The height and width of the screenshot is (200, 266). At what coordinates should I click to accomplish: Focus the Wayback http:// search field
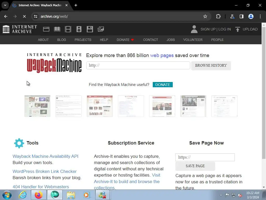tap(138, 65)
